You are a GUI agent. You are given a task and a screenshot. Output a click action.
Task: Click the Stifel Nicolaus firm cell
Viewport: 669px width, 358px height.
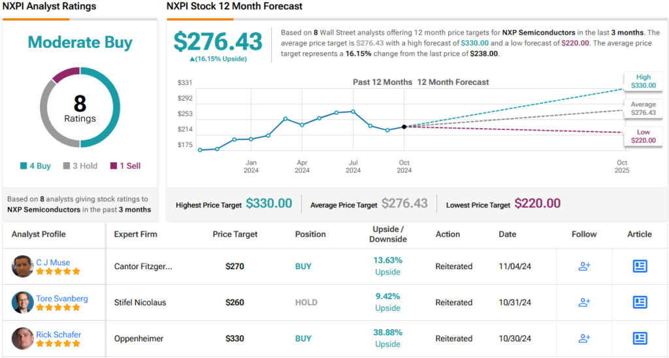tap(140, 302)
